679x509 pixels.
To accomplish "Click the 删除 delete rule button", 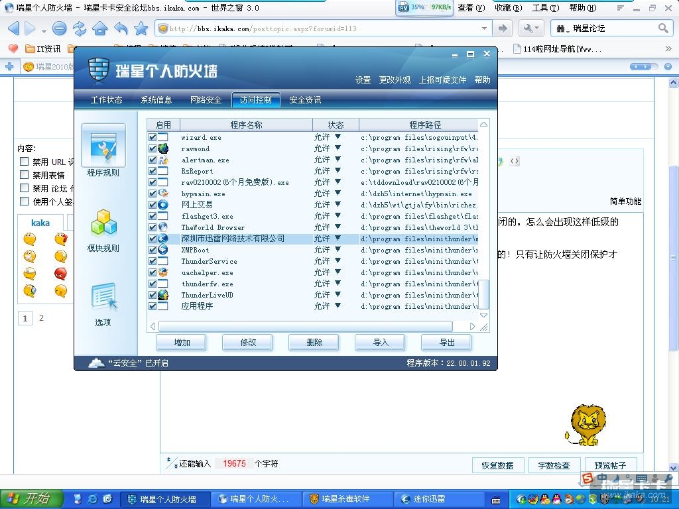I will click(x=314, y=343).
